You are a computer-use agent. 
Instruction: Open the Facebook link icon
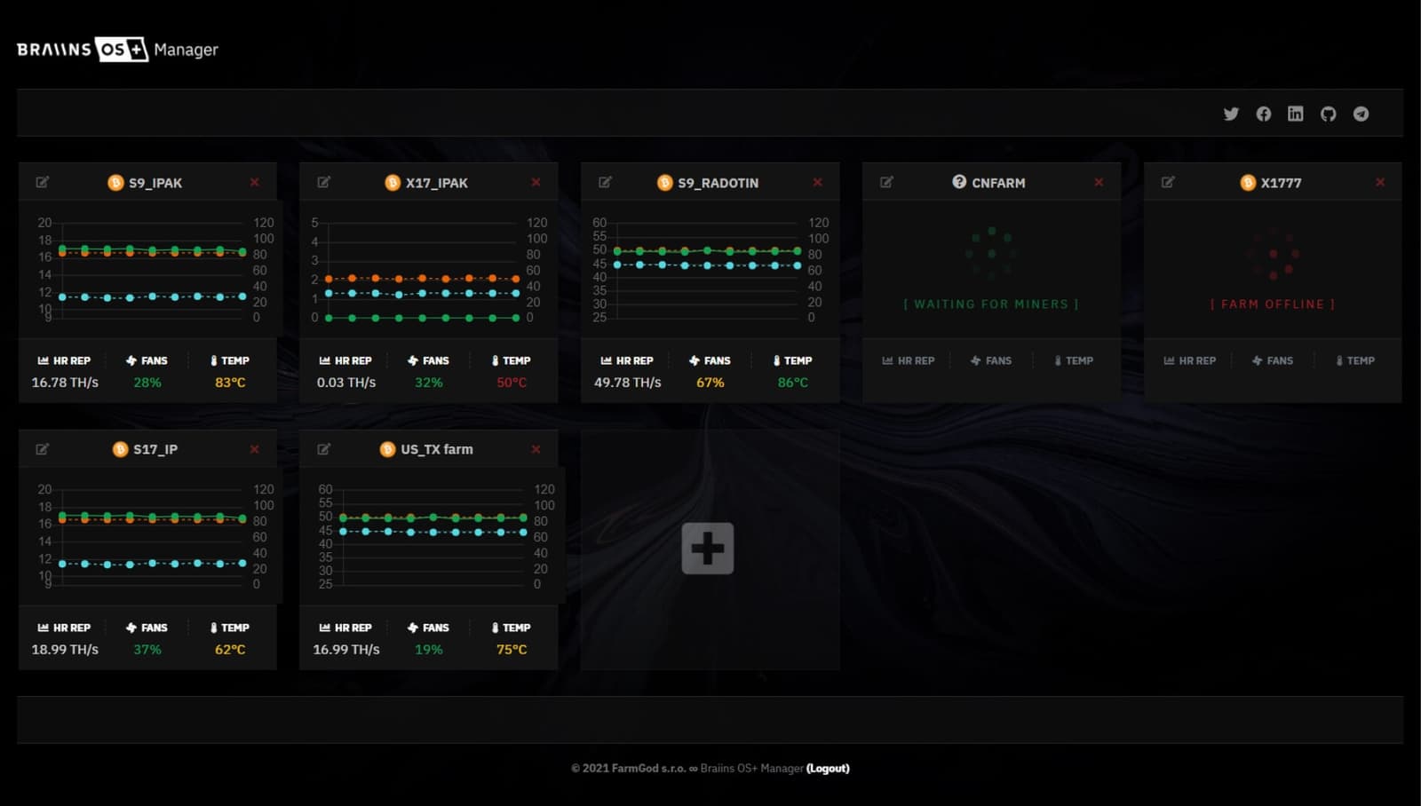[x=1263, y=114]
